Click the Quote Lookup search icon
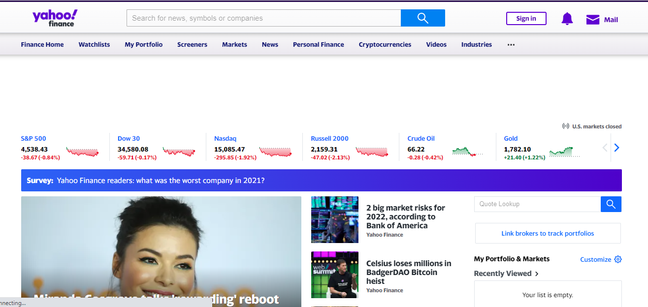Image resolution: width=648 pixels, height=307 pixels. (x=611, y=204)
